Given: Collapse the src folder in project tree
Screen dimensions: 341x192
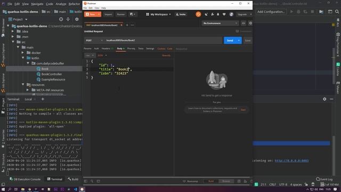Looking at the screenshot, I should click(x=13, y=42).
